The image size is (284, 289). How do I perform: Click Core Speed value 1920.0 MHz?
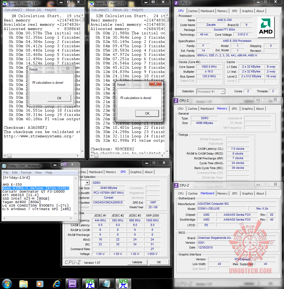[x=209, y=67]
